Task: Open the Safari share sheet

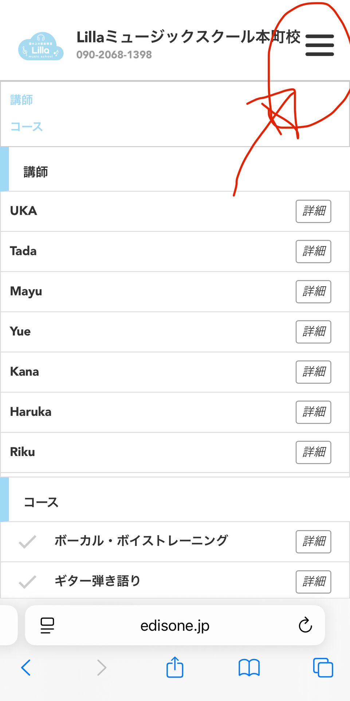Action: point(175,667)
